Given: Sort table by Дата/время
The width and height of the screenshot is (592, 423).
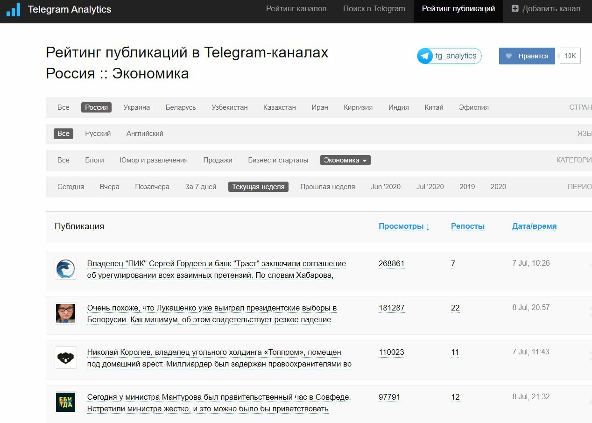Looking at the screenshot, I should [535, 226].
